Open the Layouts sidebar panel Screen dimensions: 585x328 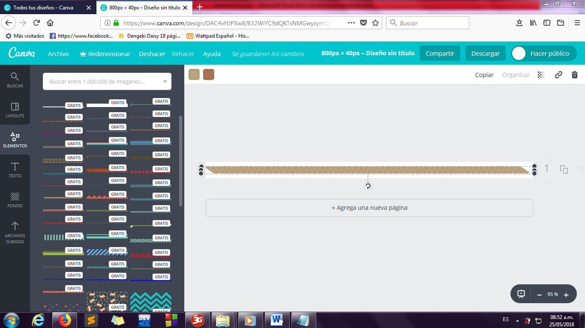(15, 110)
